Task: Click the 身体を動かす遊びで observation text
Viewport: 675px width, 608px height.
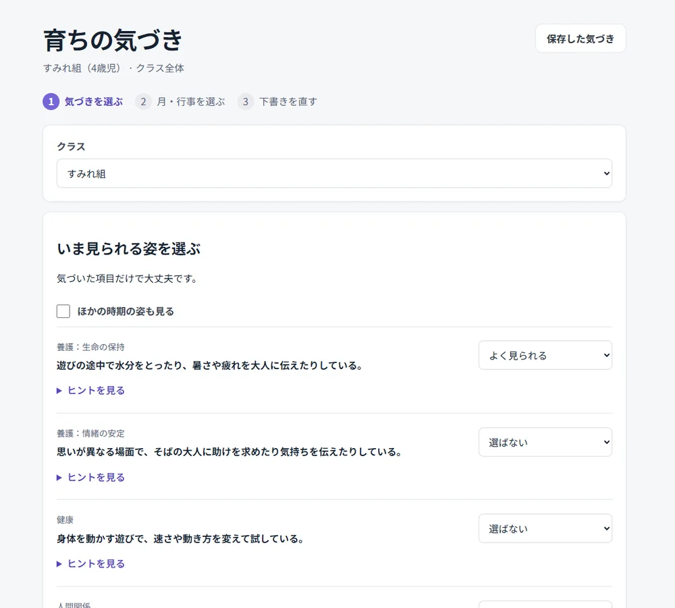Action: pyautogui.click(x=181, y=538)
